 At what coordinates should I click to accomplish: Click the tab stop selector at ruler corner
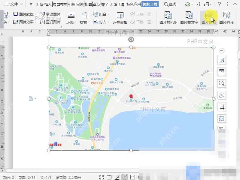2,33
